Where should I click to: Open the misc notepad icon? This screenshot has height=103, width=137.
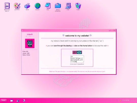pyautogui.click(x=48, y=7)
